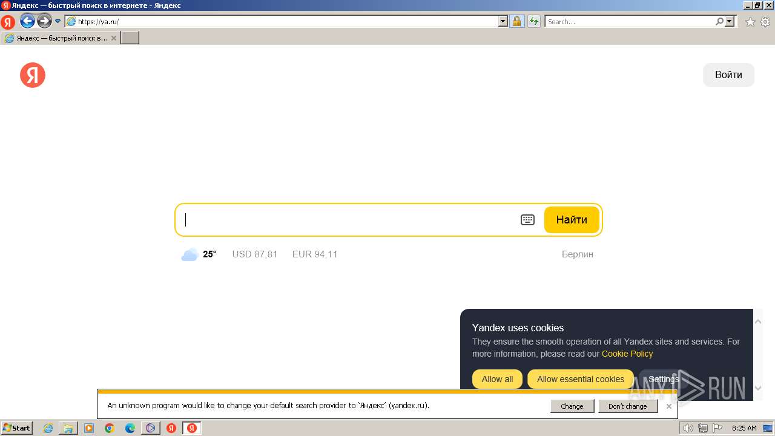Image resolution: width=775 pixels, height=436 pixels.
Task: Click the page refresh icon
Action: [533, 21]
